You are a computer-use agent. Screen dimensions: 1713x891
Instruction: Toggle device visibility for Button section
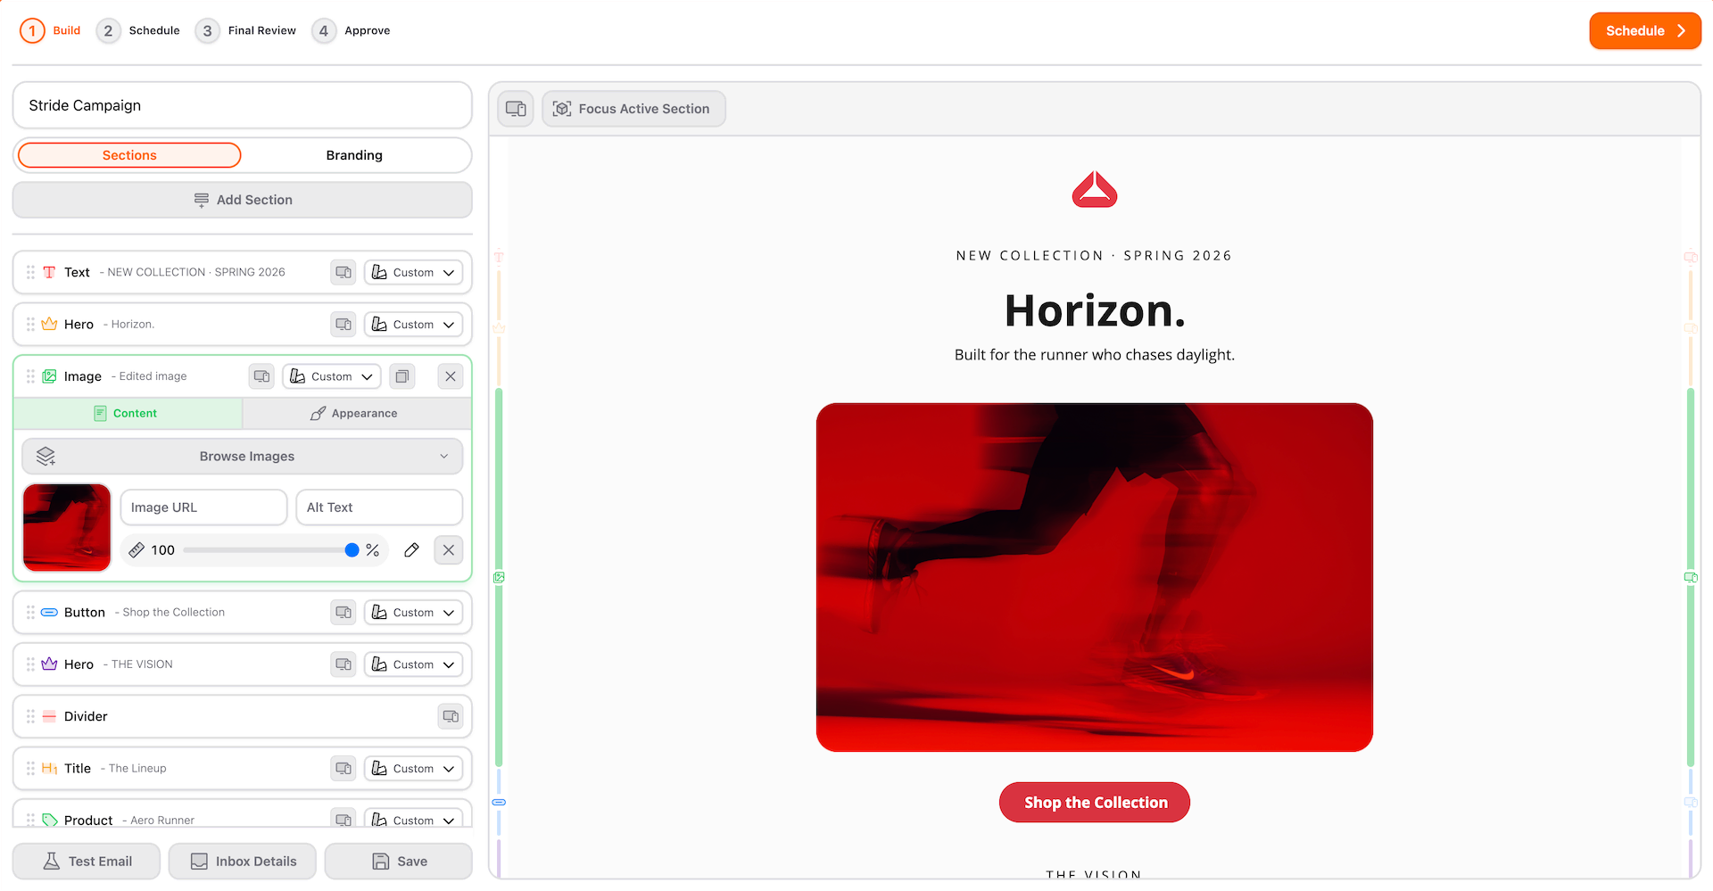[x=343, y=613]
